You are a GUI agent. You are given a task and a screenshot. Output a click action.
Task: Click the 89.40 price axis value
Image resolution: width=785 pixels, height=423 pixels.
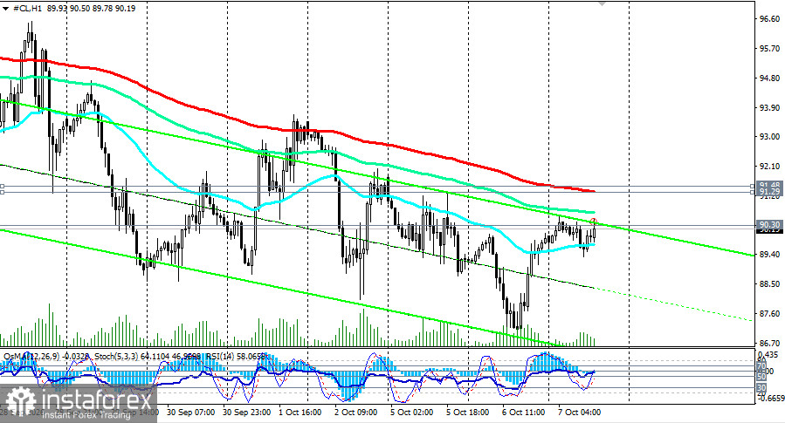[x=769, y=255]
